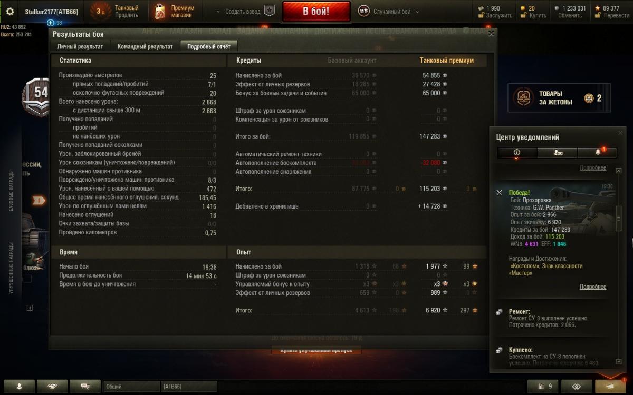
Task: Open Подробнее link under Победа message
Action: (593, 287)
